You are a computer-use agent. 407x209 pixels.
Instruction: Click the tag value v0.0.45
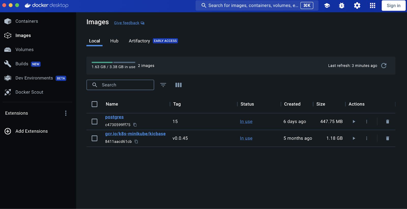click(180, 138)
